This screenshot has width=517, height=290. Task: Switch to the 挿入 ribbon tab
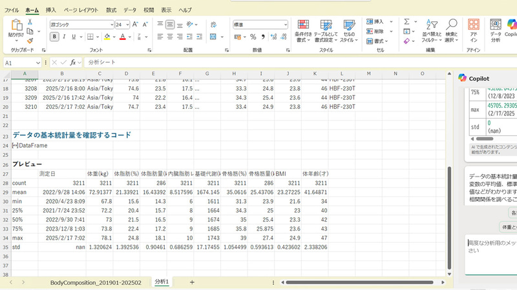[51, 10]
